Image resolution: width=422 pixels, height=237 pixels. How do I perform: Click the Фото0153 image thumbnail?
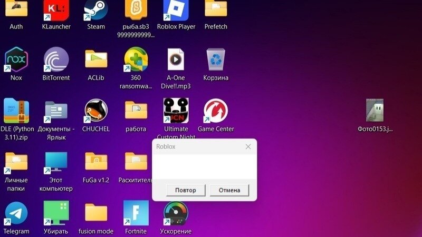(375, 110)
